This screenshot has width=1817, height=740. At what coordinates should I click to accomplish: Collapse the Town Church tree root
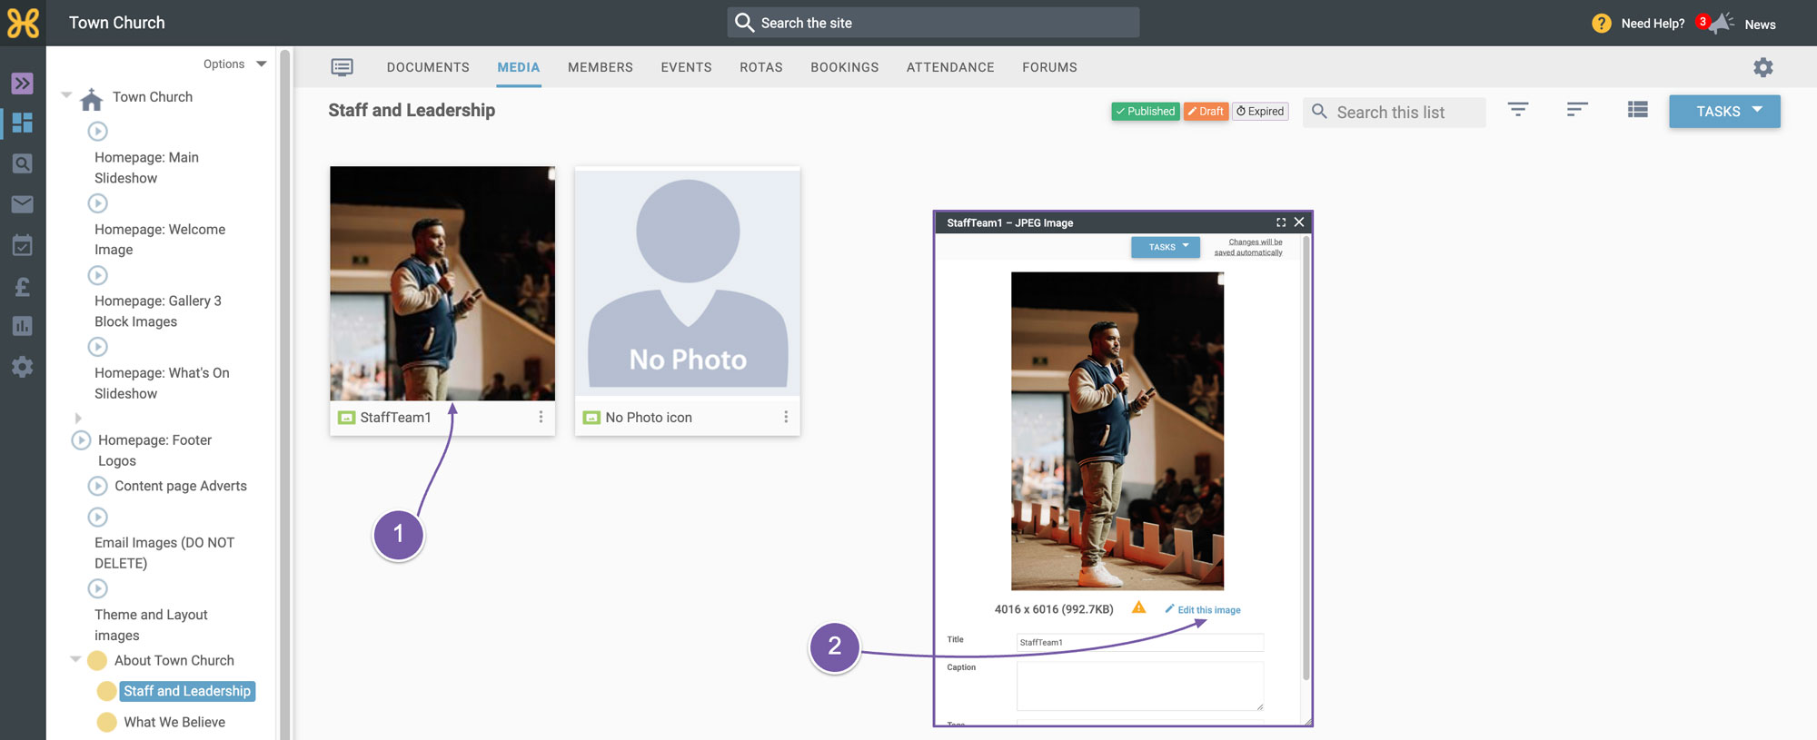(x=66, y=94)
